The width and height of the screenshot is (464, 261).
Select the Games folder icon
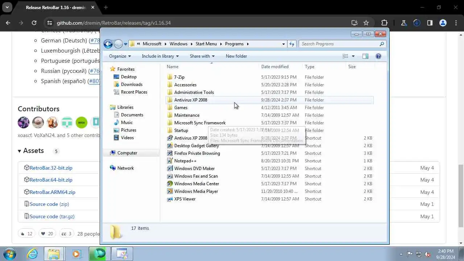click(x=170, y=108)
